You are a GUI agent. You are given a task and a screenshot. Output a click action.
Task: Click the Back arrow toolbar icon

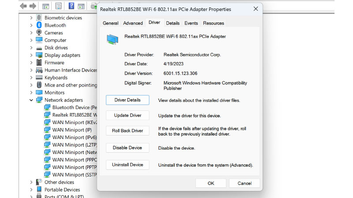point(23,6)
